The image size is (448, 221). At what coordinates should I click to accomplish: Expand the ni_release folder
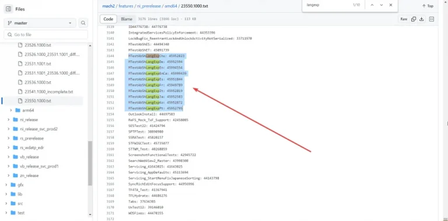(x=9, y=120)
